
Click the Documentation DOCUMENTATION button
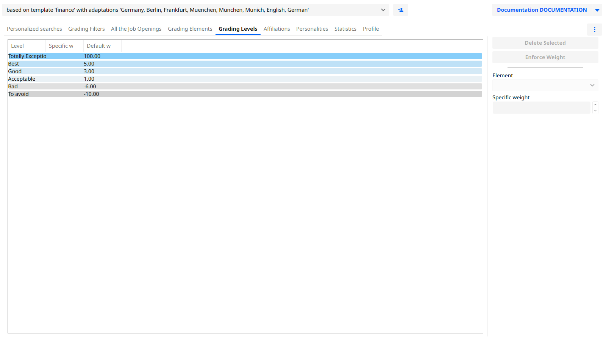[x=542, y=10]
